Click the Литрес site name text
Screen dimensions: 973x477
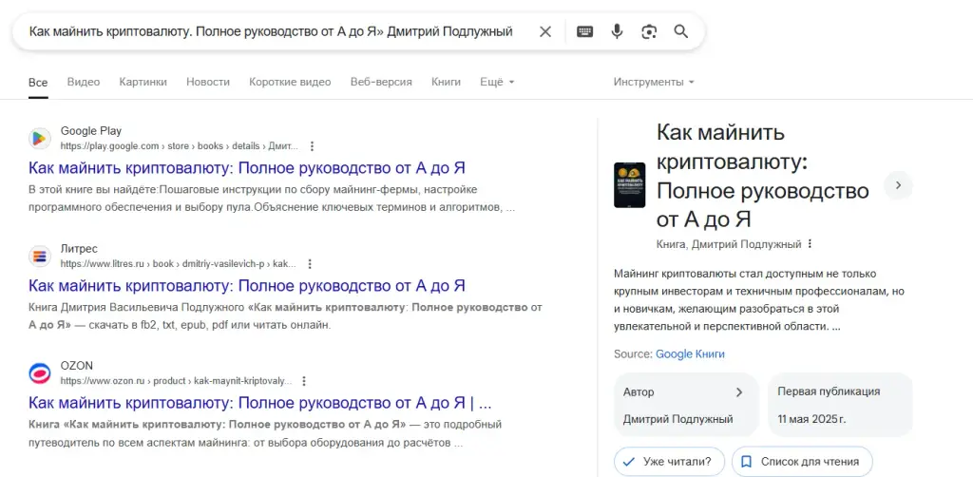click(x=79, y=249)
